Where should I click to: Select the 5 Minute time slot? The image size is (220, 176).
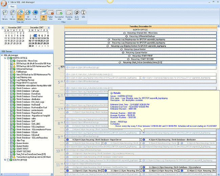(x=13, y=15)
